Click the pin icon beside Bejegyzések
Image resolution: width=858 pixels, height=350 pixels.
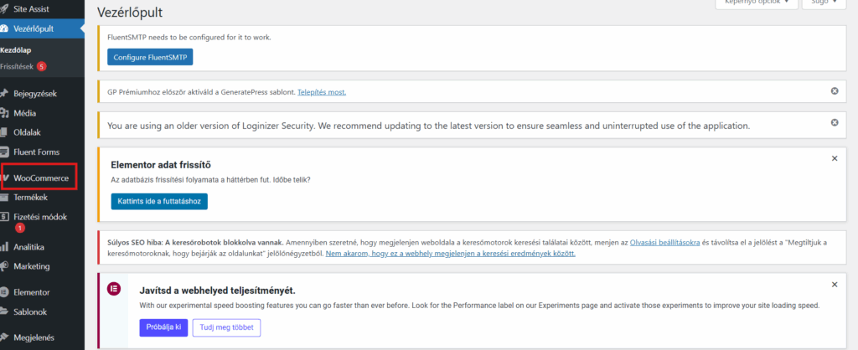click(x=6, y=93)
